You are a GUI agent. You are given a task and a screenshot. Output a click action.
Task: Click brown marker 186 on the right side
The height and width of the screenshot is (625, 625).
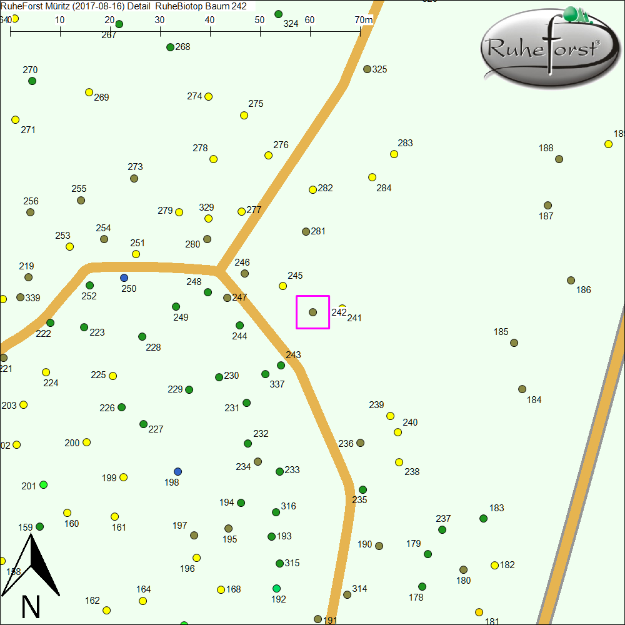(571, 279)
